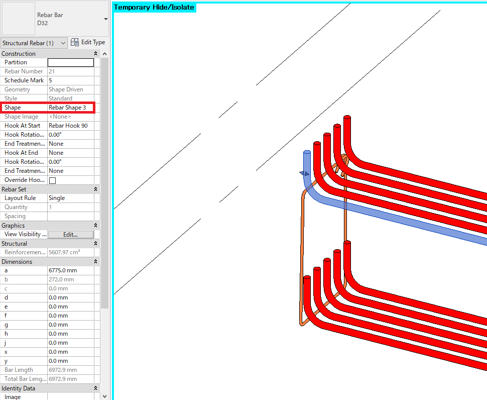Viewport: 487px width, 402px height.
Task: Collapse the Structural section
Action: (x=94, y=243)
